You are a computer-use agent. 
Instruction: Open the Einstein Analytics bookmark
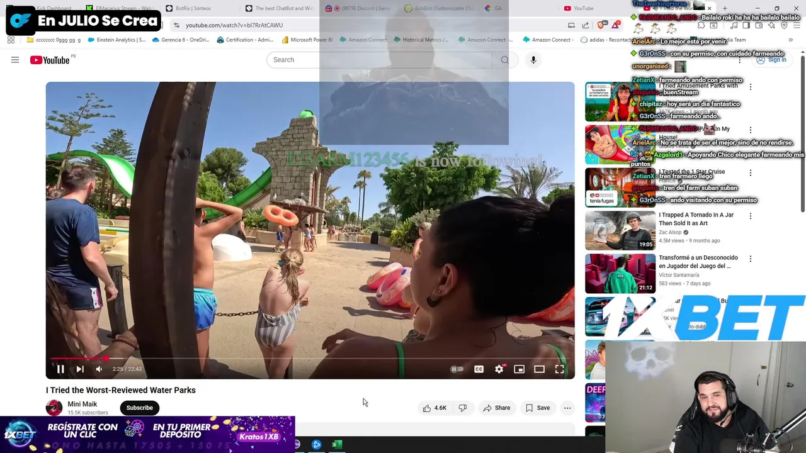pyautogui.click(x=116, y=40)
